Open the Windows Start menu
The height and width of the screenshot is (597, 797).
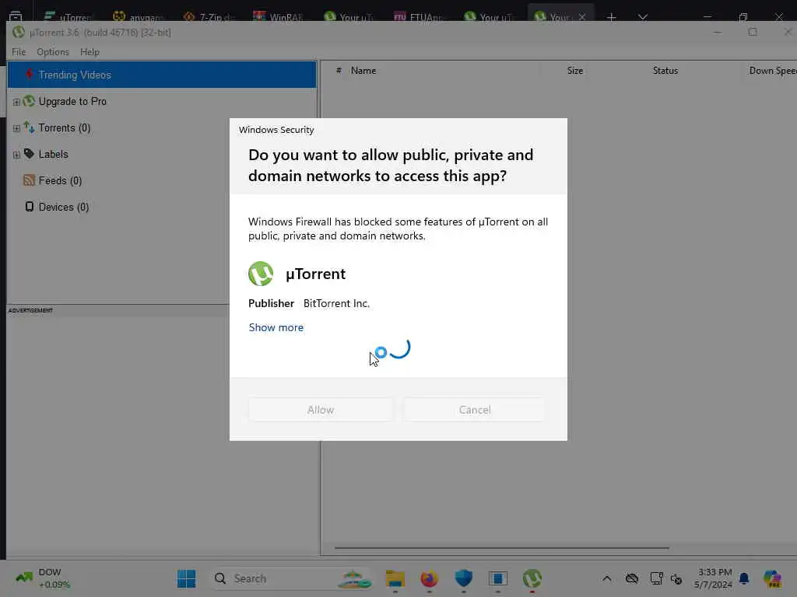[x=187, y=578]
